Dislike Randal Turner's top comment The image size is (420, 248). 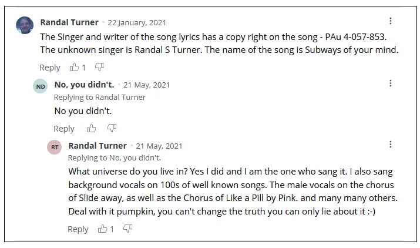[99, 67]
